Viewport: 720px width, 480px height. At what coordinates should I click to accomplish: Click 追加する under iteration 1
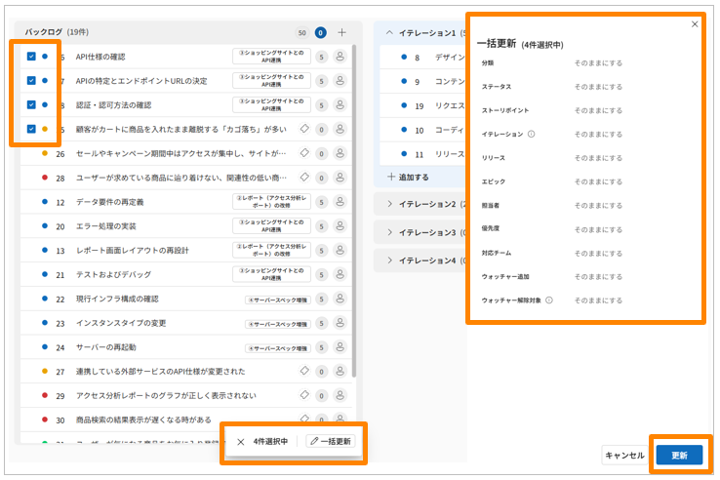tap(409, 178)
